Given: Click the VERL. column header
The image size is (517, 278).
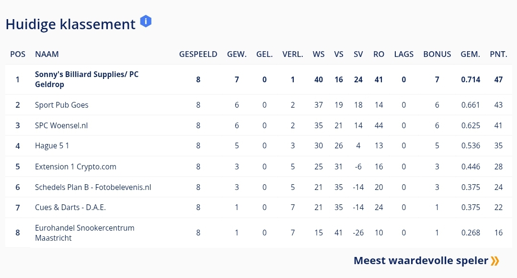Looking at the screenshot, I should tap(293, 54).
